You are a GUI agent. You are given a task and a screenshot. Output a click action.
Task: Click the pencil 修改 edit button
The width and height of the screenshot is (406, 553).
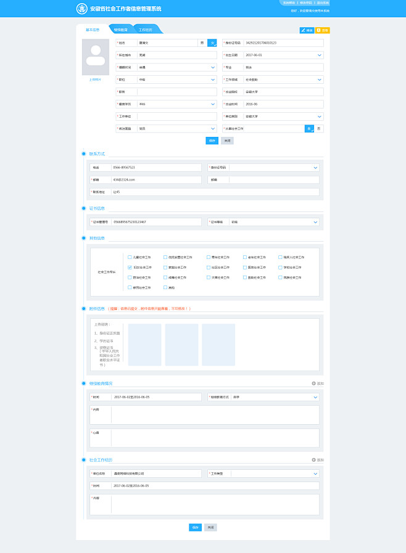[x=307, y=30]
